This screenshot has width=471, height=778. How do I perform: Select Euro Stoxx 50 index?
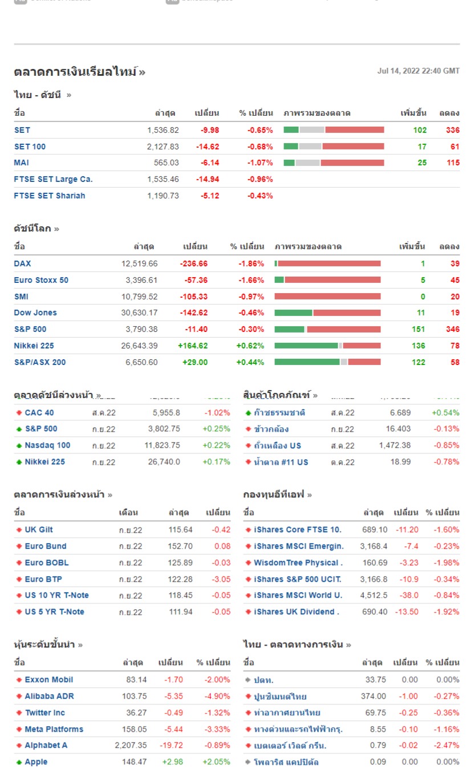pos(41,280)
